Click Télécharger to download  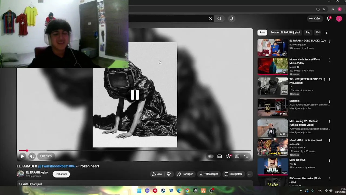[208, 174]
